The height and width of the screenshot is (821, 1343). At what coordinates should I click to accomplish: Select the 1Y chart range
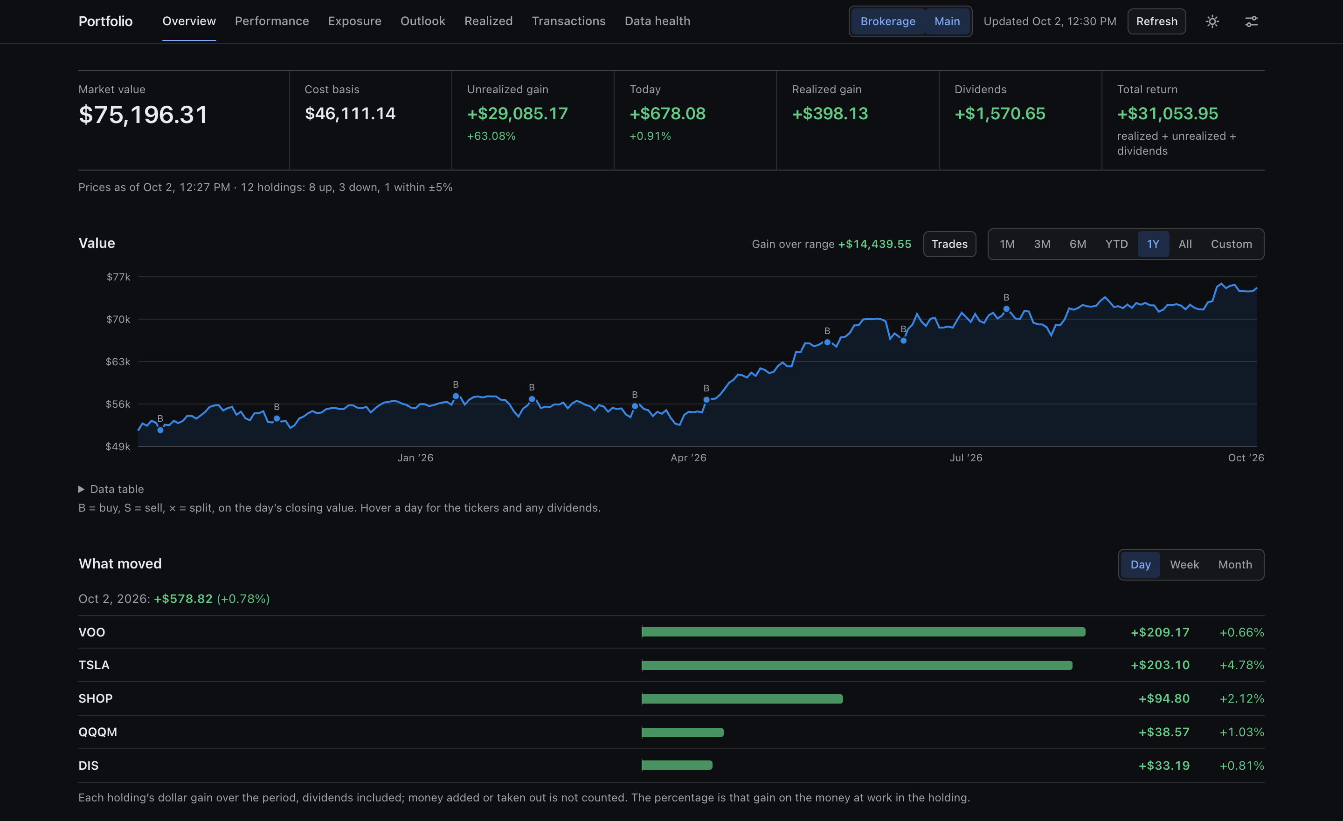[x=1153, y=244]
